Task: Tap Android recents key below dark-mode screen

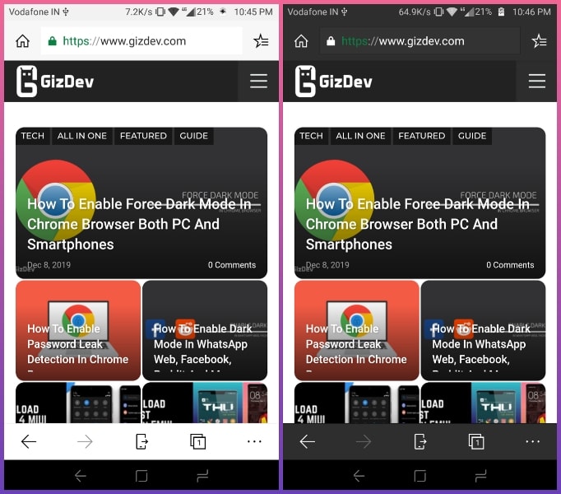Action: 480,476
